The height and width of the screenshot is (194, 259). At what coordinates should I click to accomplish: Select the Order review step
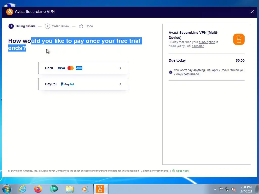[x=57, y=26]
